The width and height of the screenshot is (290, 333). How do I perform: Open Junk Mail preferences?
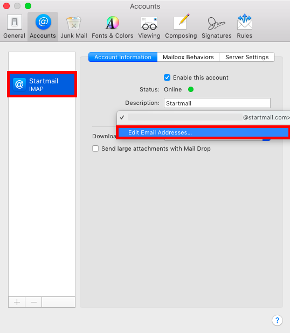74,26
